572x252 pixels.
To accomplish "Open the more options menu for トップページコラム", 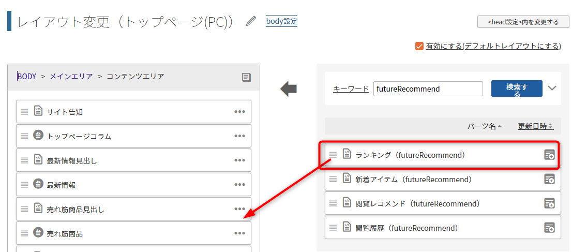I will [239, 136].
